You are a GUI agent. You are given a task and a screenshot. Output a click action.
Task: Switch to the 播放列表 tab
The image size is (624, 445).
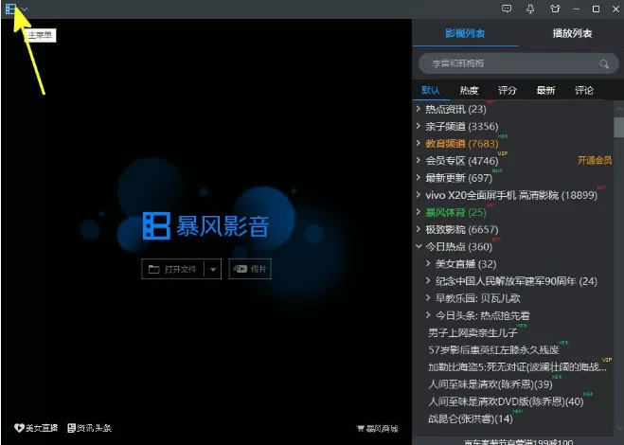coord(572,33)
